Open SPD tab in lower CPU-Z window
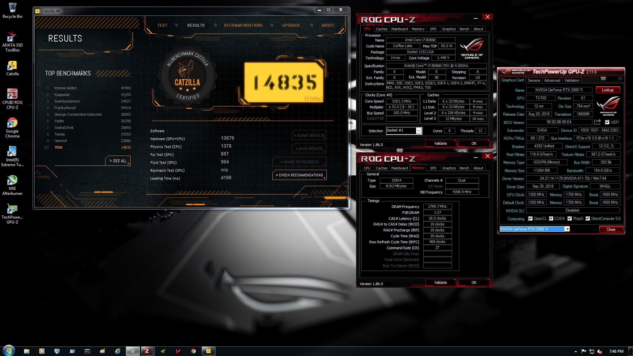The image size is (633, 356). (433, 168)
